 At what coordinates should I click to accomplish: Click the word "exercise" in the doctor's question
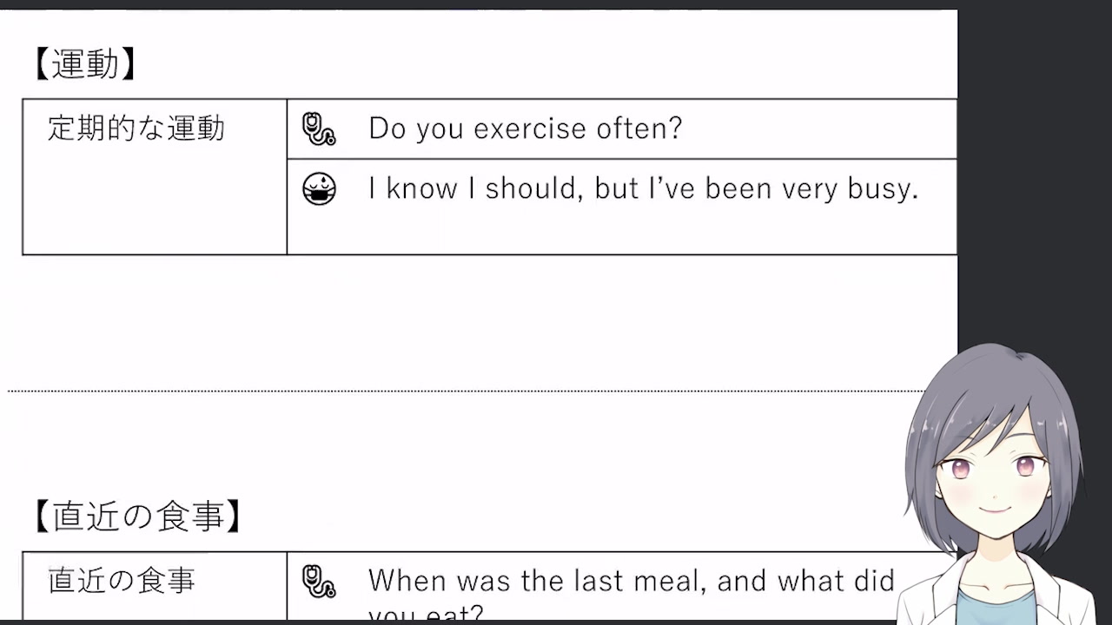coord(530,128)
